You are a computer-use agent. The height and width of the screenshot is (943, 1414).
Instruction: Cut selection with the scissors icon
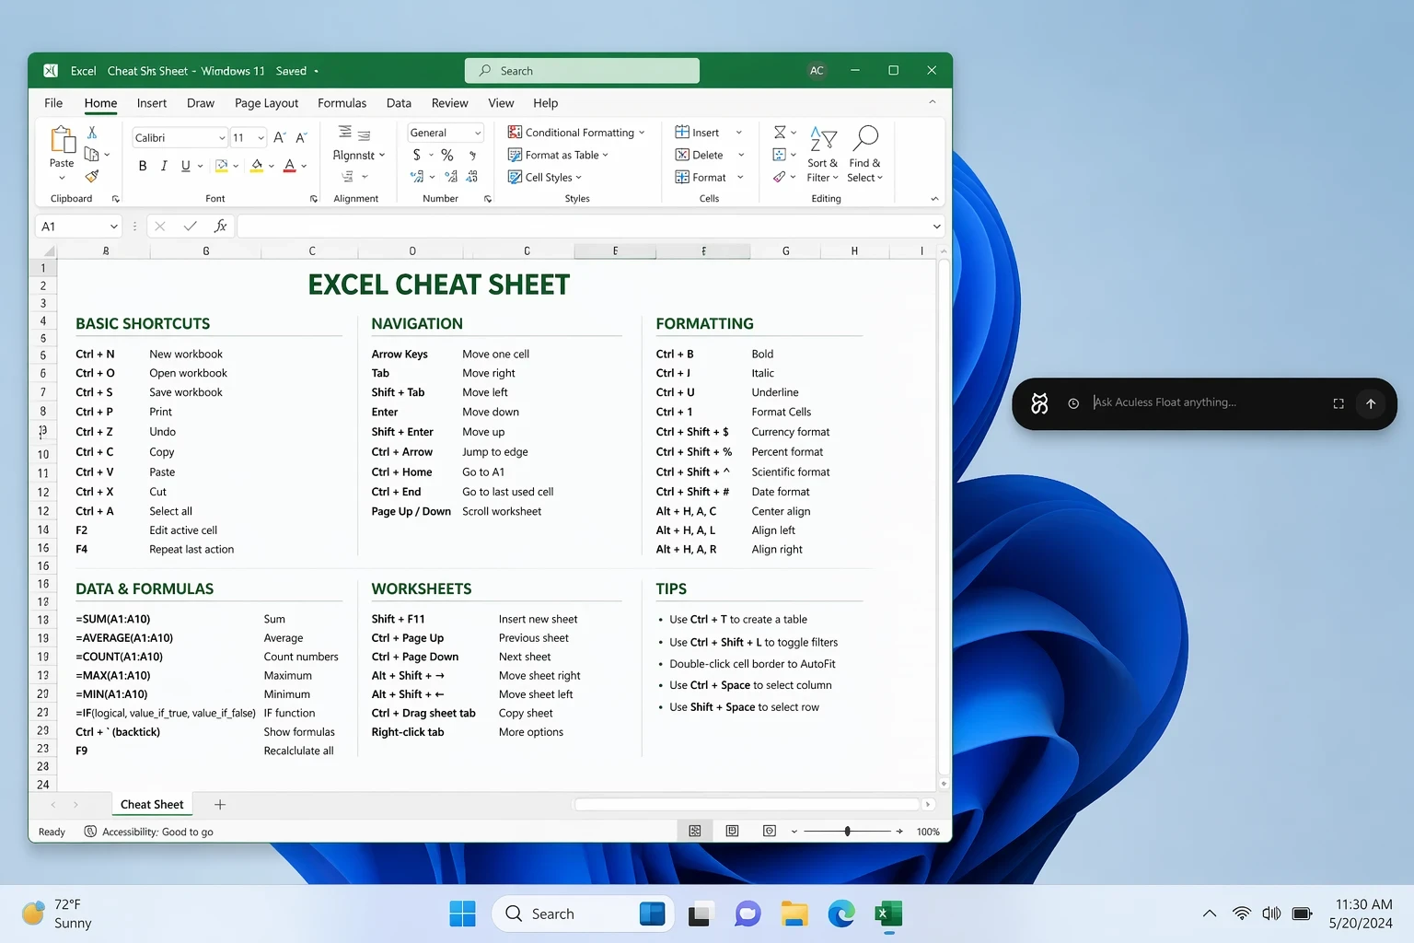pyautogui.click(x=92, y=133)
